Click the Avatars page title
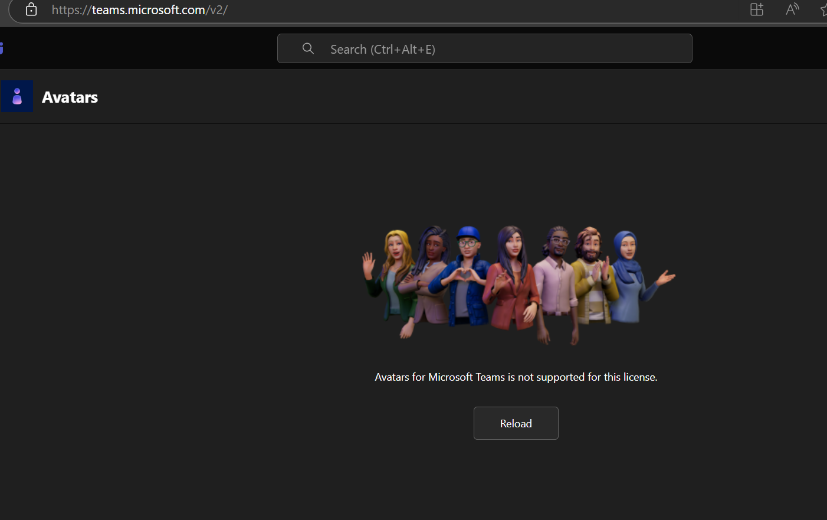 coord(70,97)
